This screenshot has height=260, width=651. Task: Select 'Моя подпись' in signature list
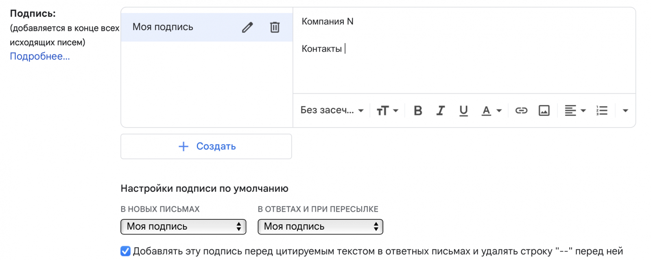point(163,27)
